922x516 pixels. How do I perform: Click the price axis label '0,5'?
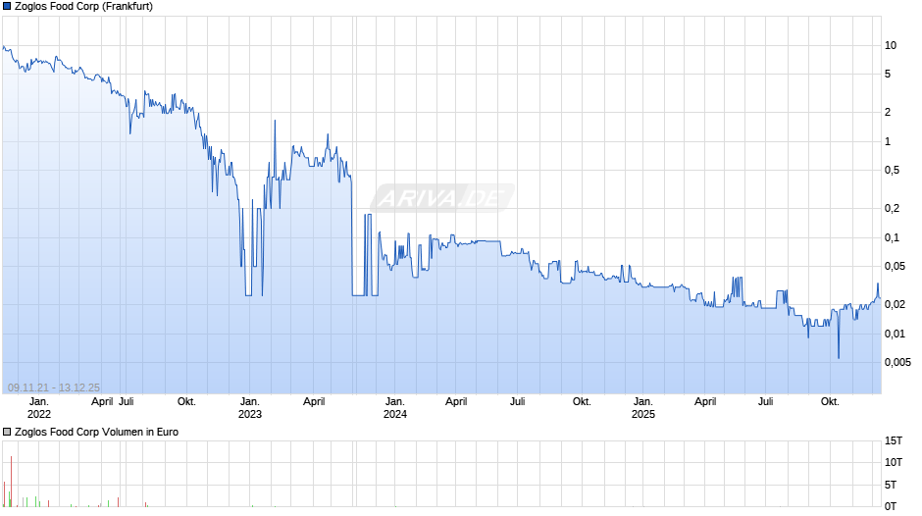tap(892, 170)
